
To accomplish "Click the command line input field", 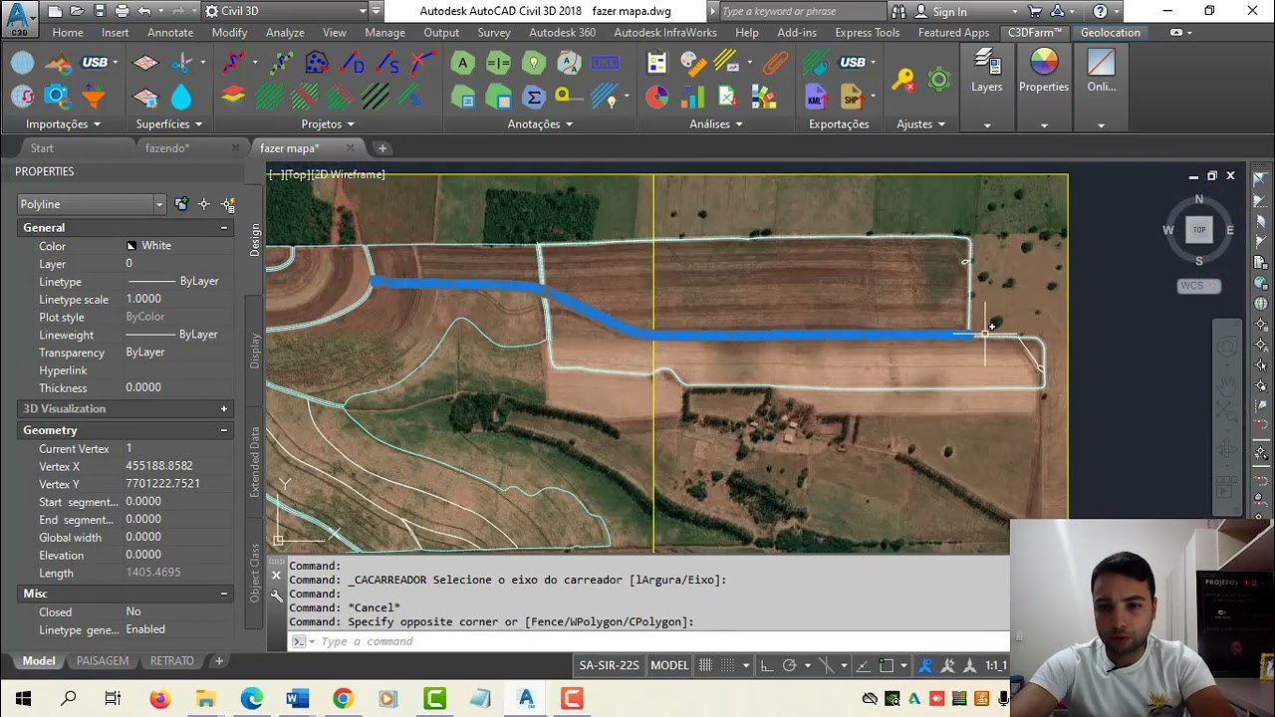I will coord(647,641).
